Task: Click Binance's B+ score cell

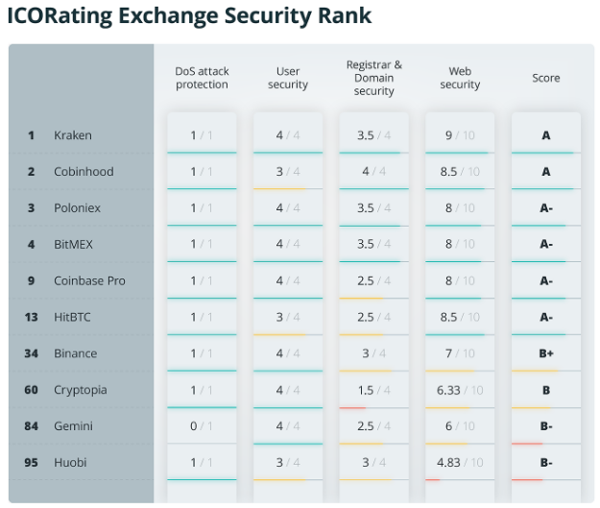Action: click(x=546, y=353)
